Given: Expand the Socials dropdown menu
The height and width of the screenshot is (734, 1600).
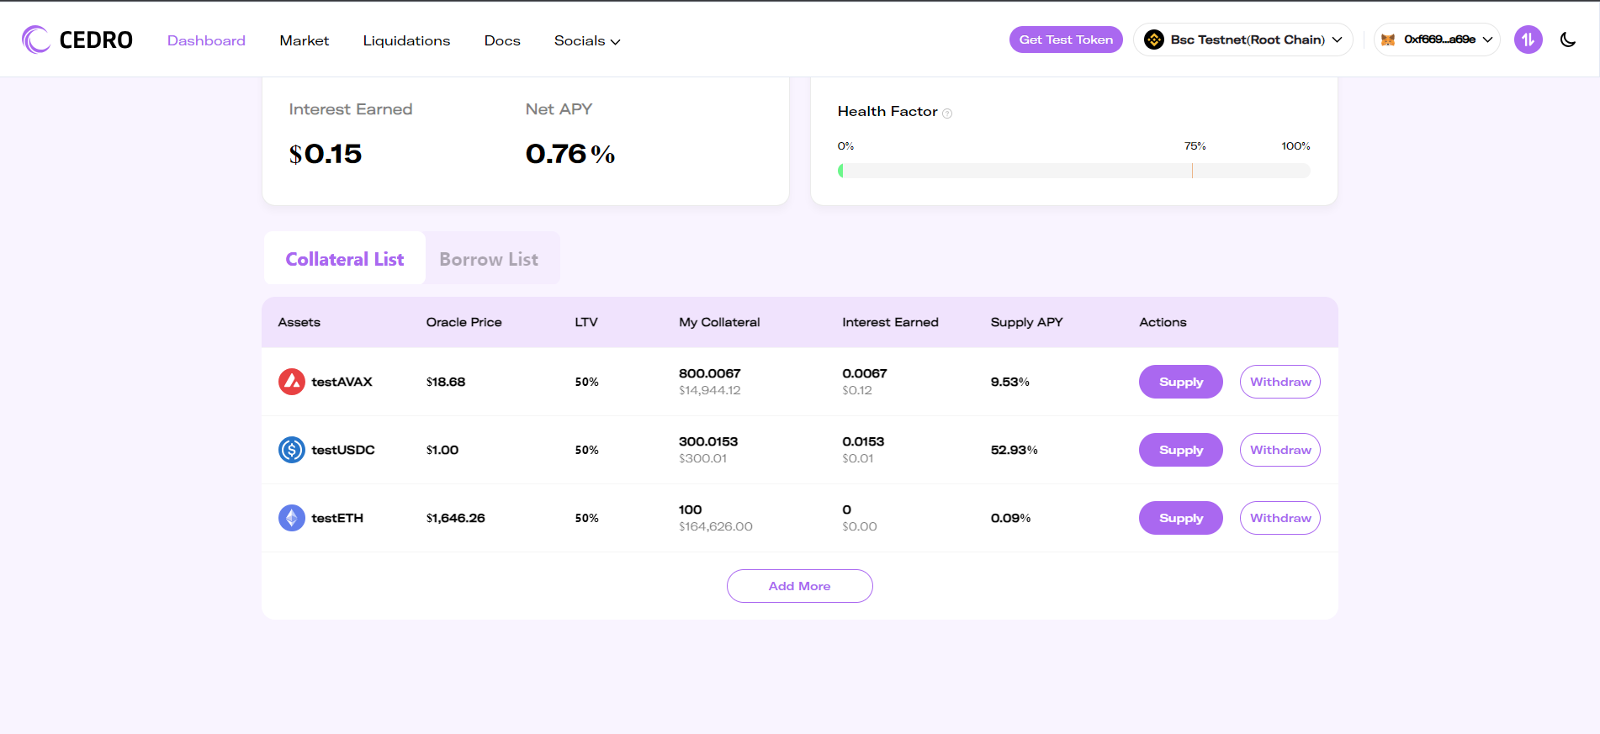Looking at the screenshot, I should click(587, 40).
